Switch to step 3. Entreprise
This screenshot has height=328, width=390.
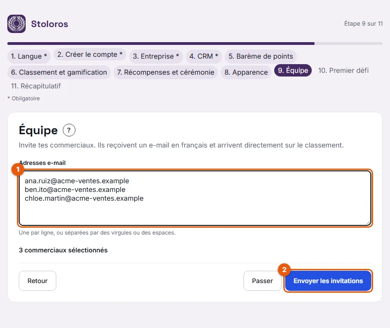[x=156, y=56]
